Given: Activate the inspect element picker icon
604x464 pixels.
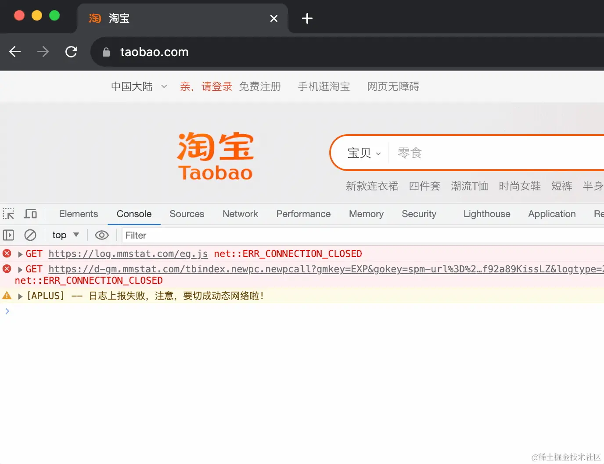Looking at the screenshot, I should click(x=8, y=214).
